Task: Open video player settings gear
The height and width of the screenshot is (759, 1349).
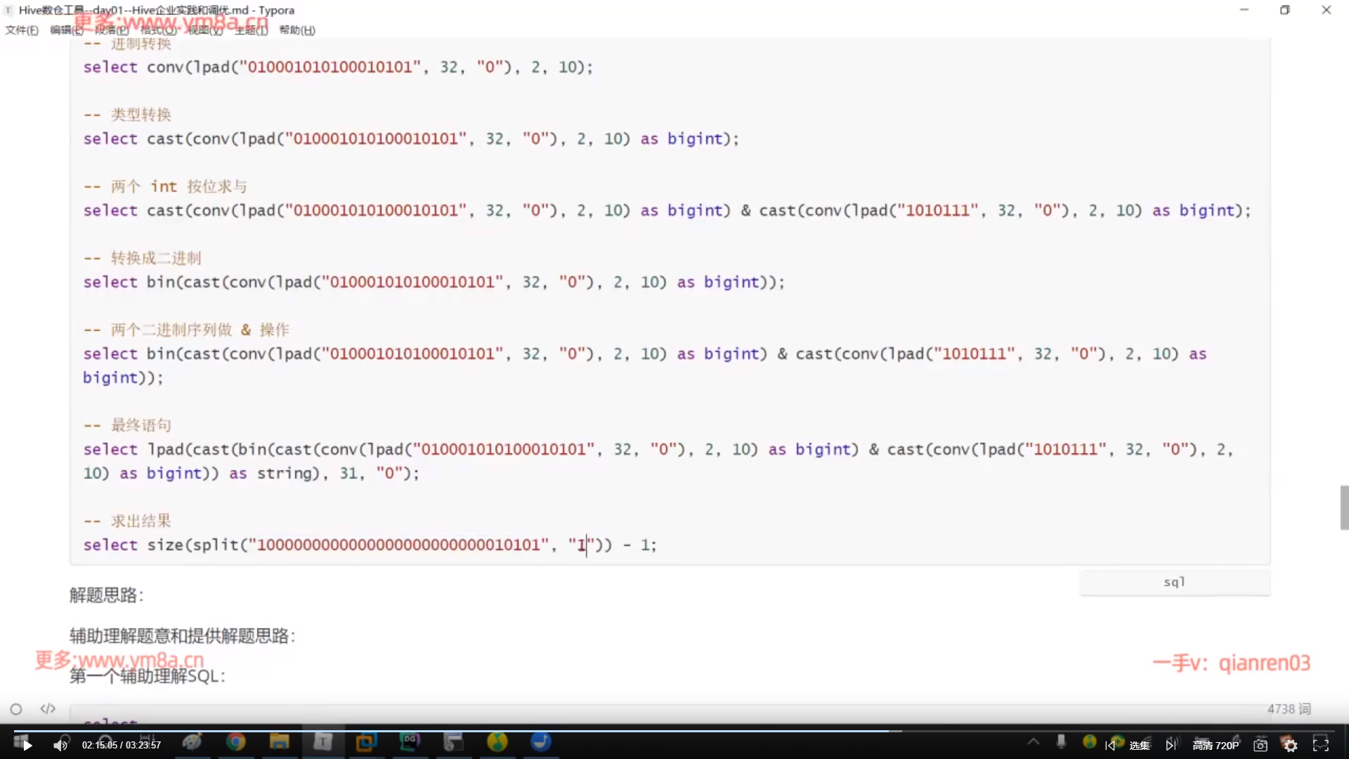Action: [x=1290, y=746]
